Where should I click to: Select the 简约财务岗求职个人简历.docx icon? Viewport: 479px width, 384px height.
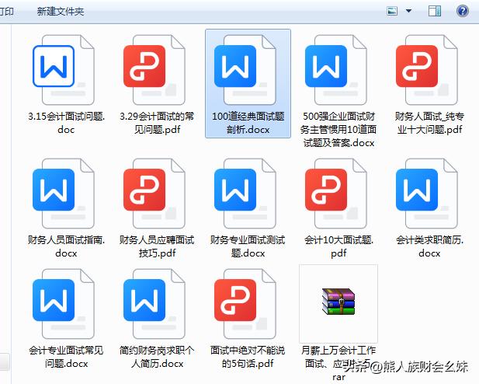pos(154,304)
